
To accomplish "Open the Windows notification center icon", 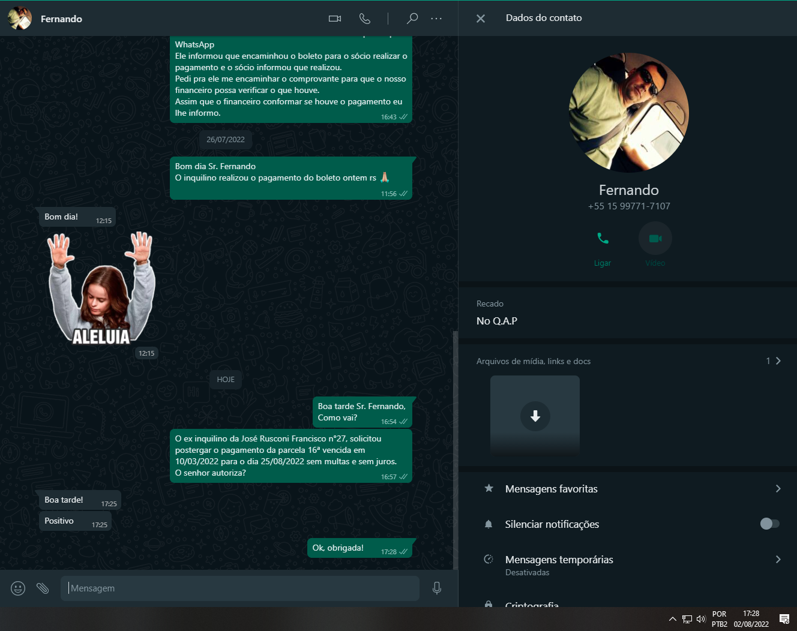I will [x=784, y=619].
